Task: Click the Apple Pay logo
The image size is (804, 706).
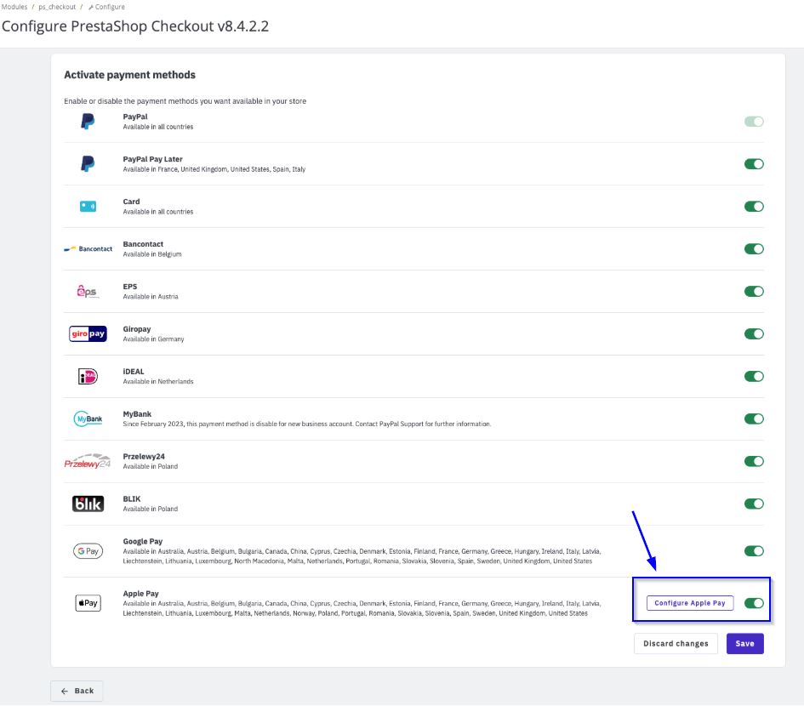Action: pos(88,603)
